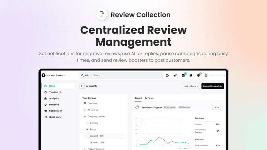Expand the Prices category
This screenshot has height=150, width=267.
coord(87,129)
